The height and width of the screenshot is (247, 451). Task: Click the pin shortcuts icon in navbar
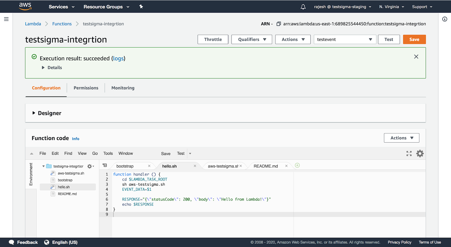tap(141, 7)
